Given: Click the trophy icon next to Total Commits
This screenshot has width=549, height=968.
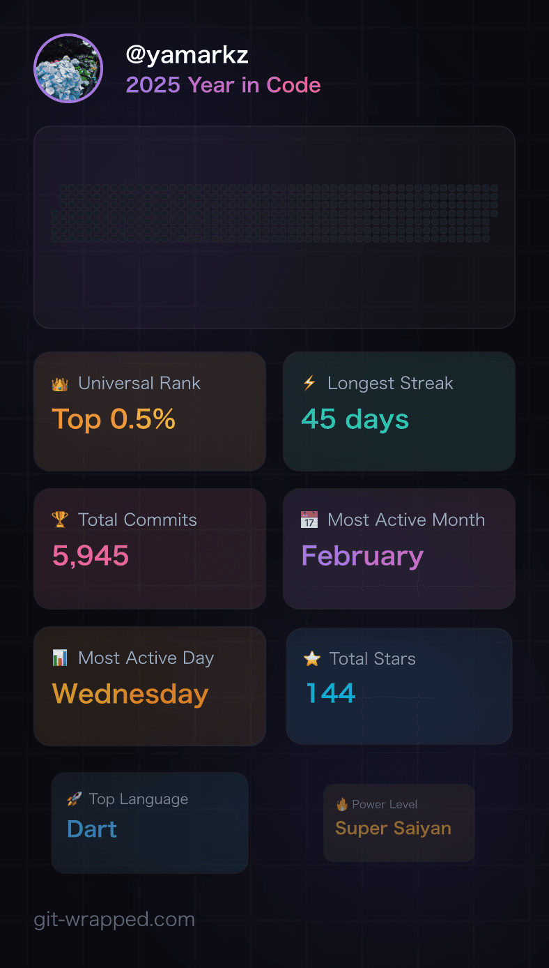Looking at the screenshot, I should click(60, 520).
